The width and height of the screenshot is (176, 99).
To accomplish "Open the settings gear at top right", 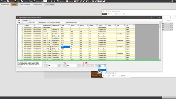I will (x=172, y=1).
